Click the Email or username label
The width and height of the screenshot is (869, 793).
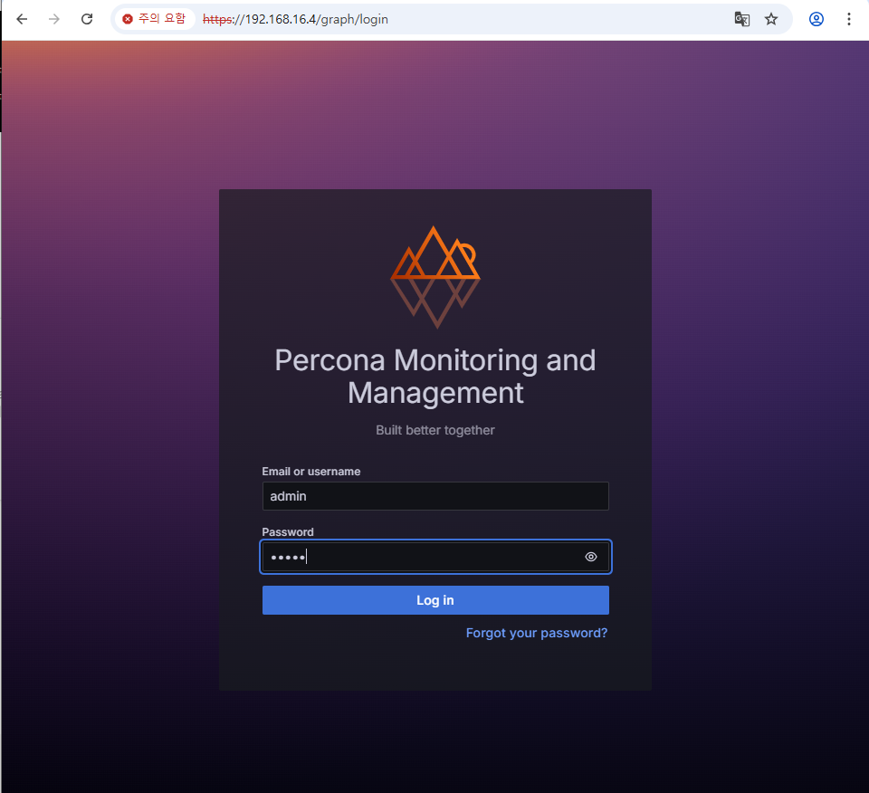point(310,472)
